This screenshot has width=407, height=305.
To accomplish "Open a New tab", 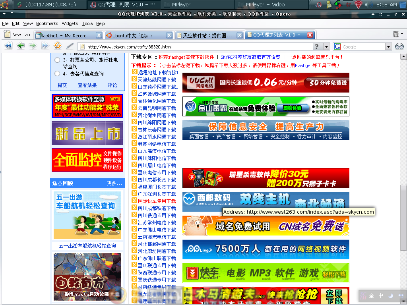I will tap(17, 35).
